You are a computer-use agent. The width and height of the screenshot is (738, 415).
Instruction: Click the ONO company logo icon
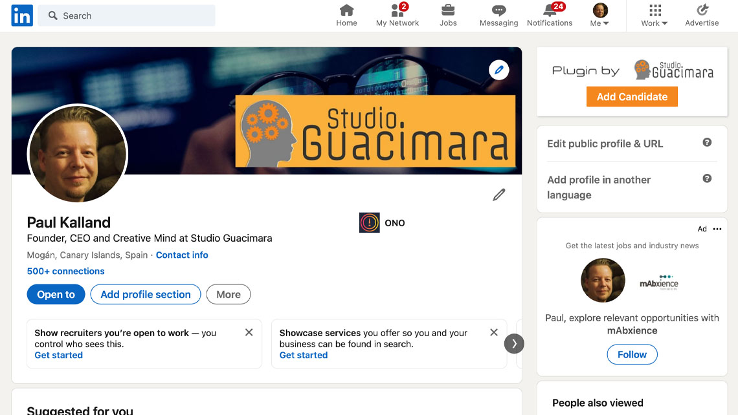pyautogui.click(x=370, y=223)
